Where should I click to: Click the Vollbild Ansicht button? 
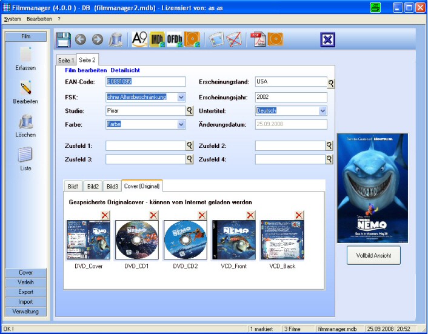[373, 255]
